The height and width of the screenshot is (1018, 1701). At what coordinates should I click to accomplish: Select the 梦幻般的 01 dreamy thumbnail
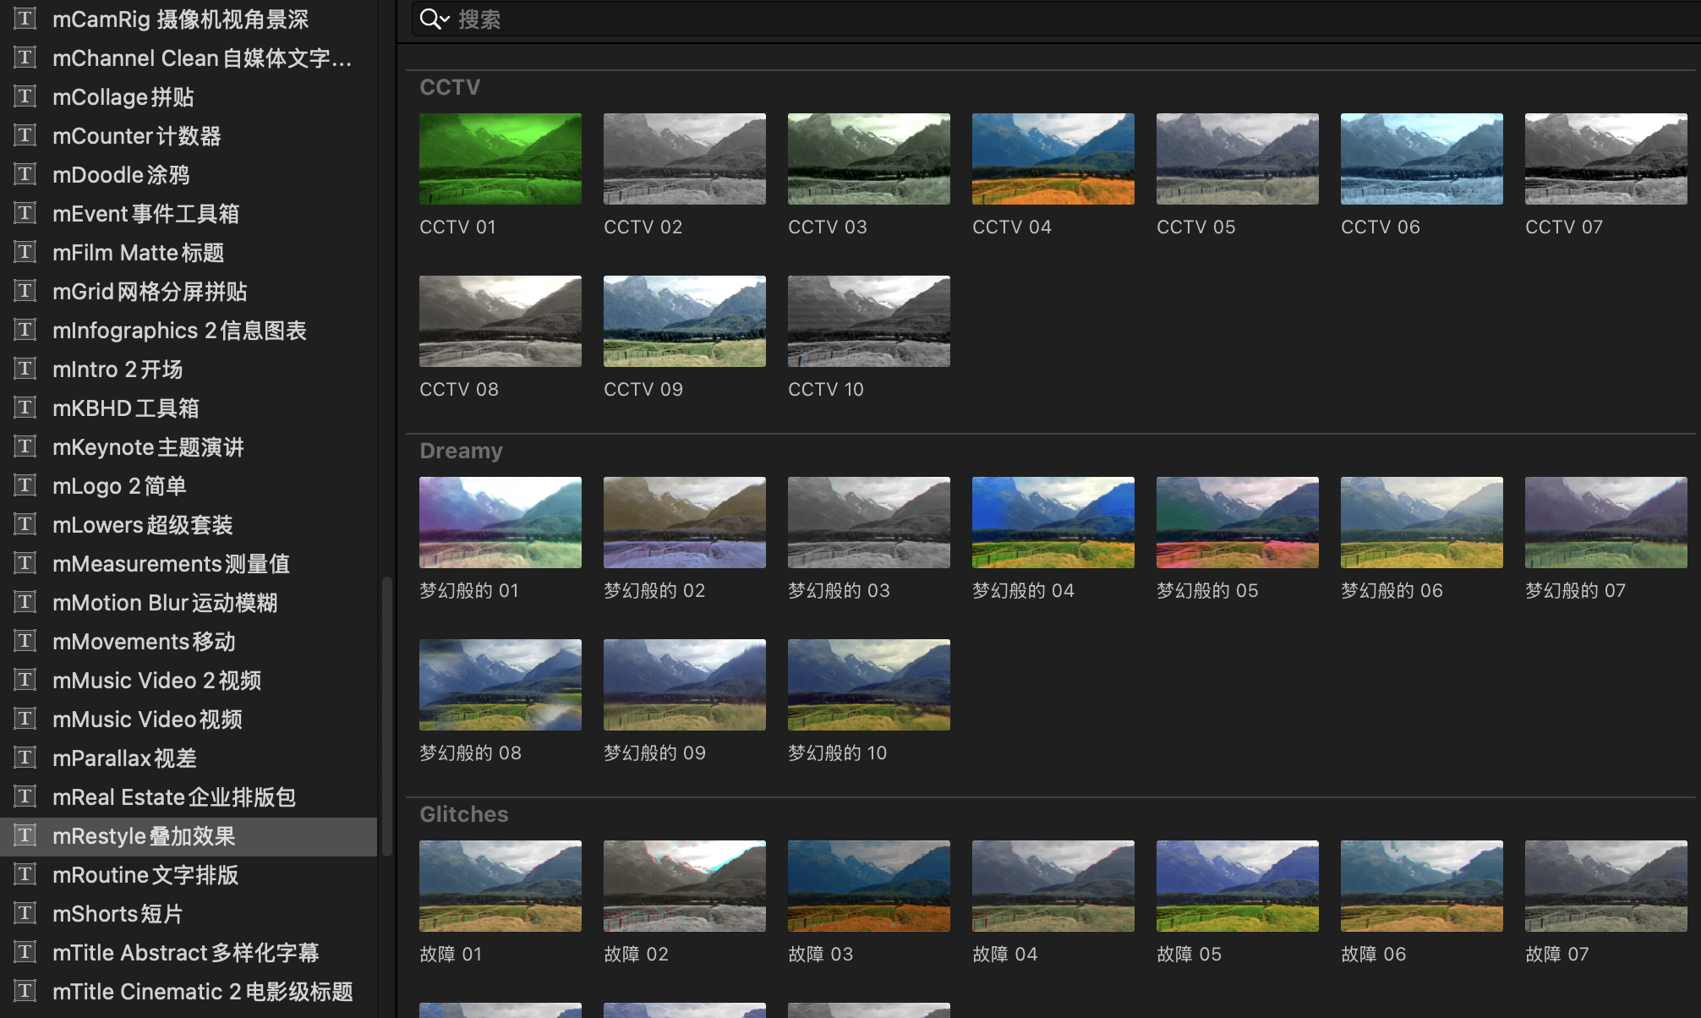point(500,523)
